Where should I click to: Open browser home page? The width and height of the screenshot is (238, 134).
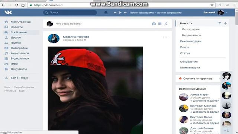pos(23,5)
